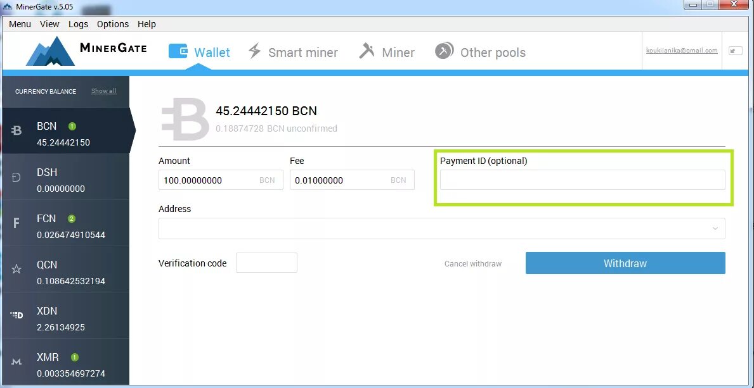
Task: Select the DSH currency in sidebar
Action: [x=66, y=177]
